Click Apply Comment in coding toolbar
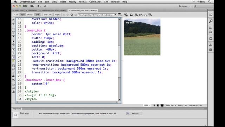This screenshot has width=225, height=127. pyautogui.click(x=13, y=65)
